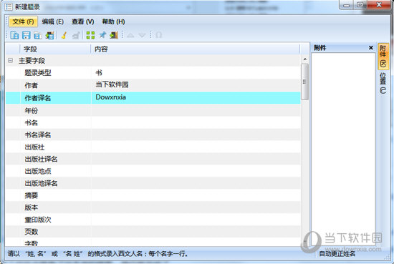Select the 页数 field row
394x264 pixels.
(153, 232)
